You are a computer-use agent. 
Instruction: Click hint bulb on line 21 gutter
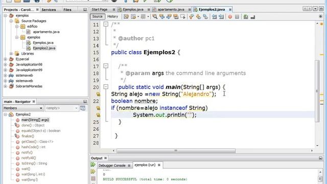pos(98,94)
